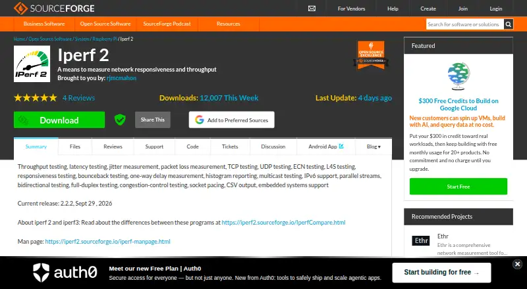Image resolution: width=527 pixels, height=289 pixels.
Task: Click the Login link
Action: 496,9
